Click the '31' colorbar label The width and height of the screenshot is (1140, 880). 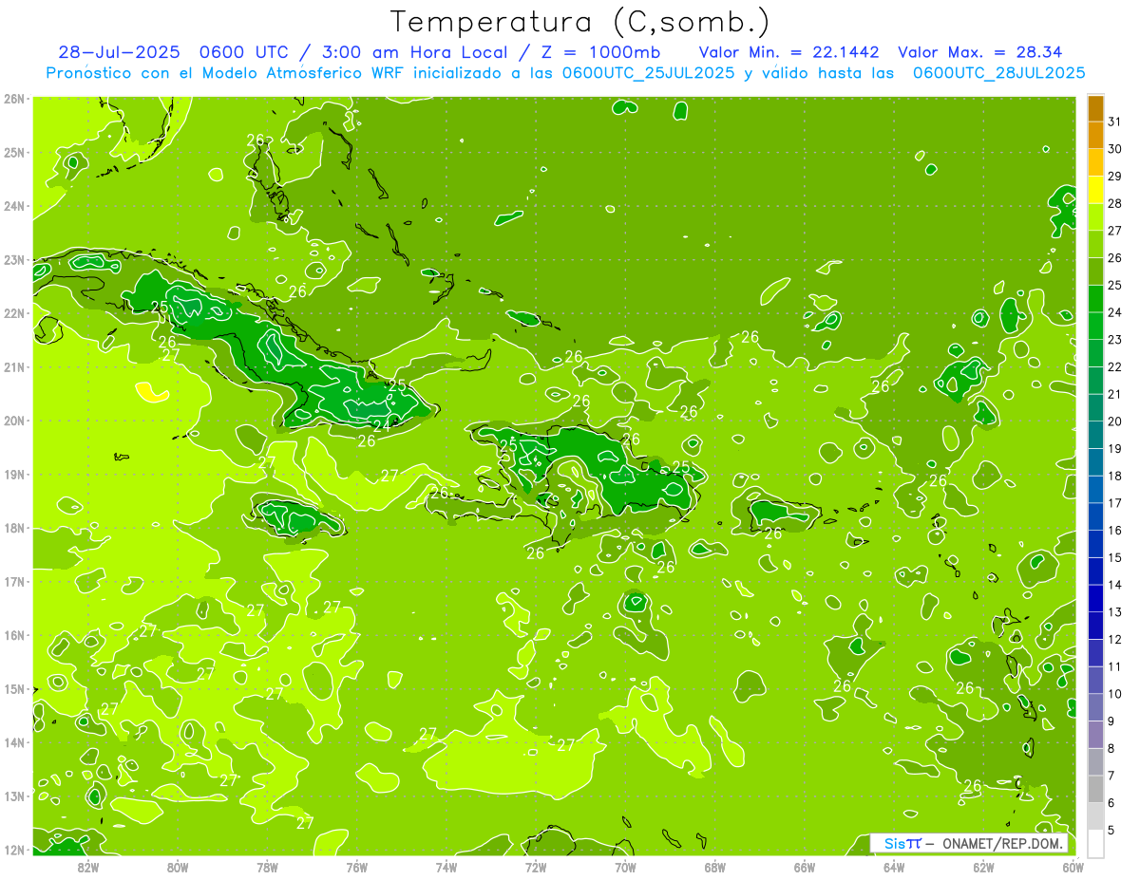(x=1114, y=122)
